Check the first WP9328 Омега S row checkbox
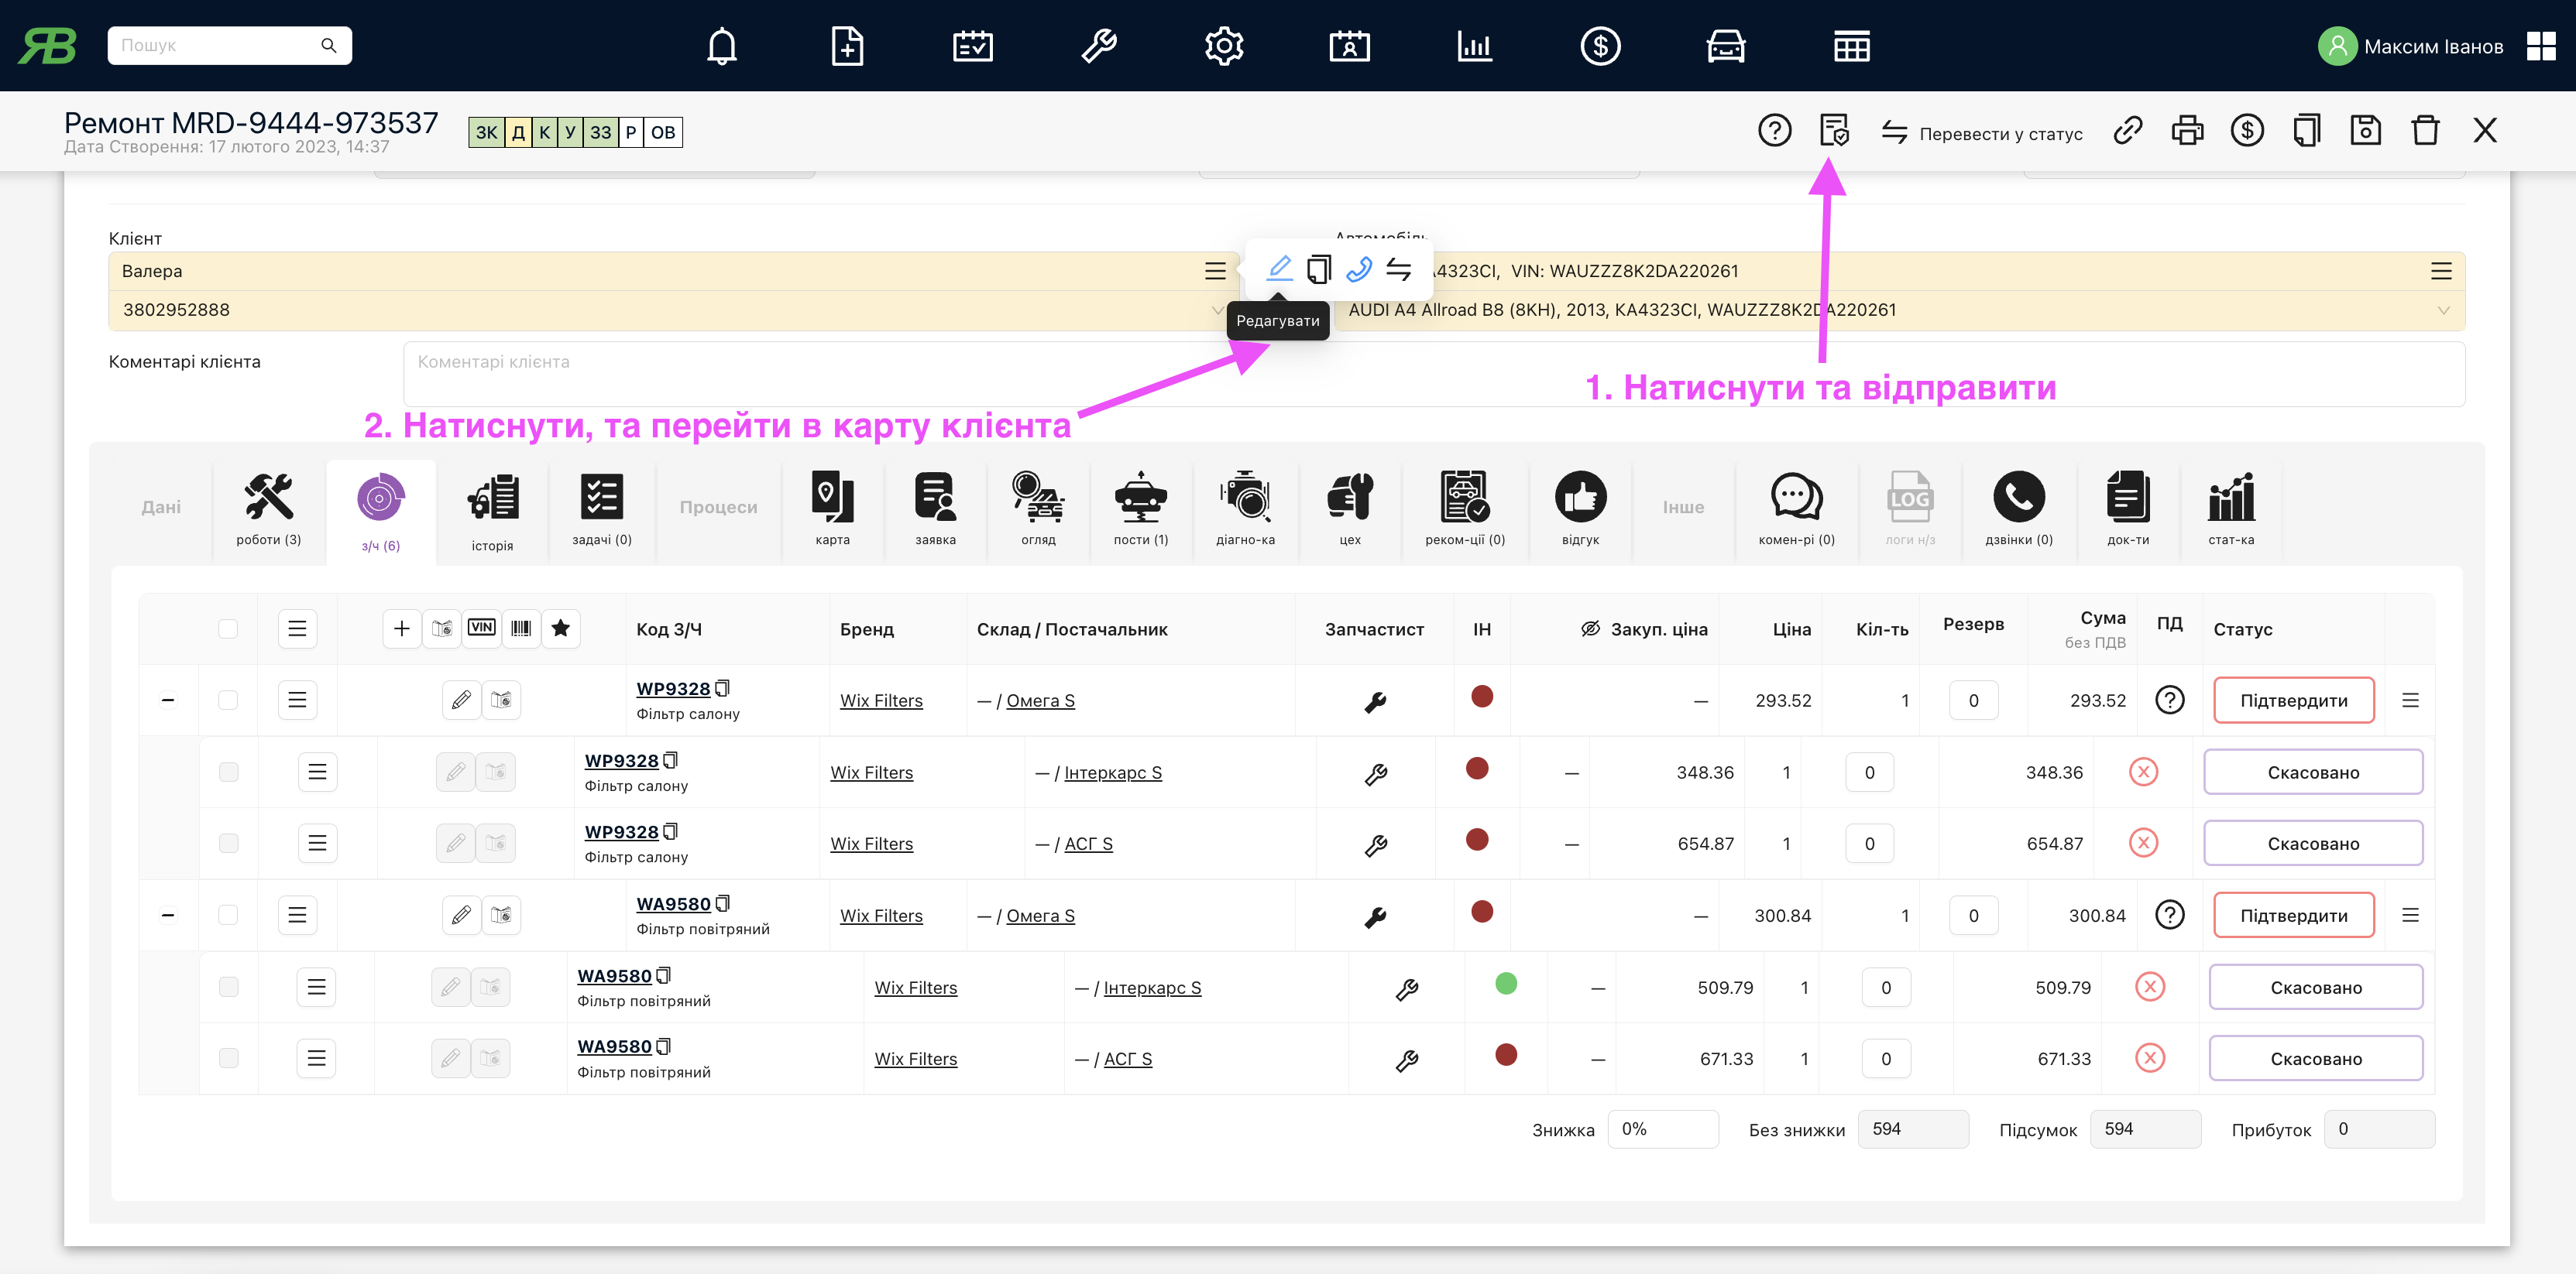This screenshot has width=2576, height=1274. tap(228, 700)
